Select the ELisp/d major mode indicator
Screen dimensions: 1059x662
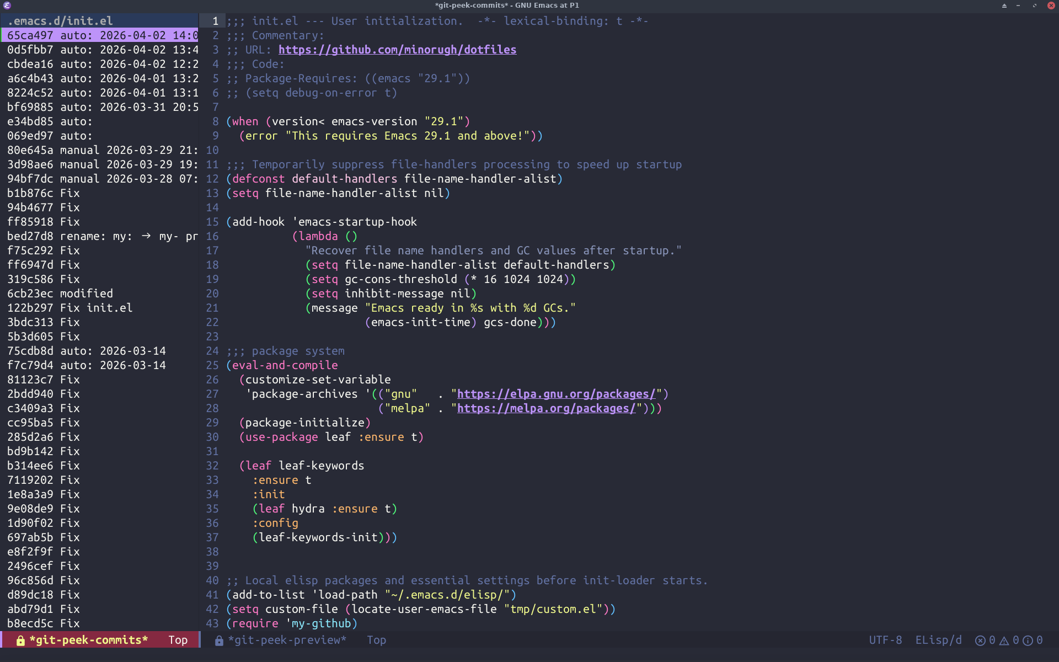click(x=938, y=640)
